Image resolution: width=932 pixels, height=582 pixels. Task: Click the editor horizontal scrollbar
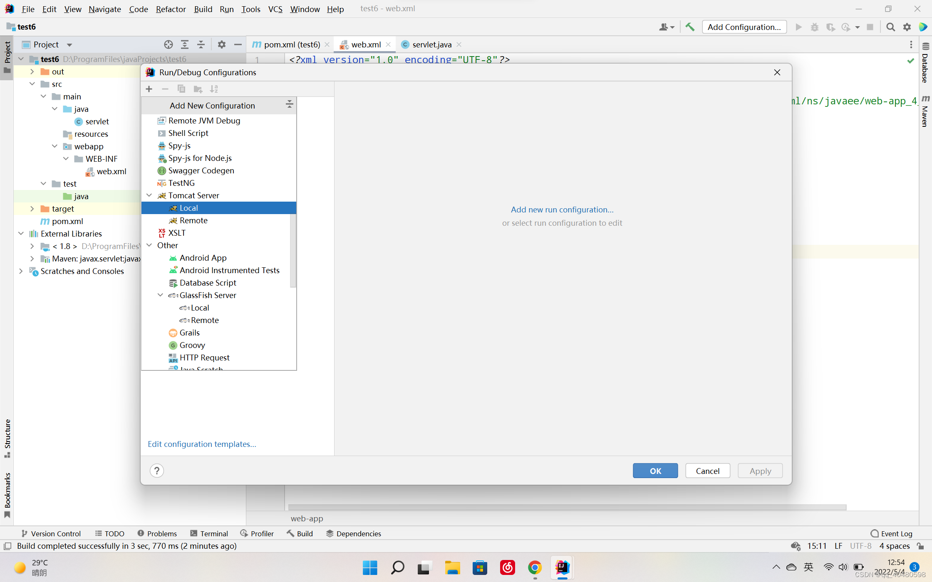(x=567, y=507)
